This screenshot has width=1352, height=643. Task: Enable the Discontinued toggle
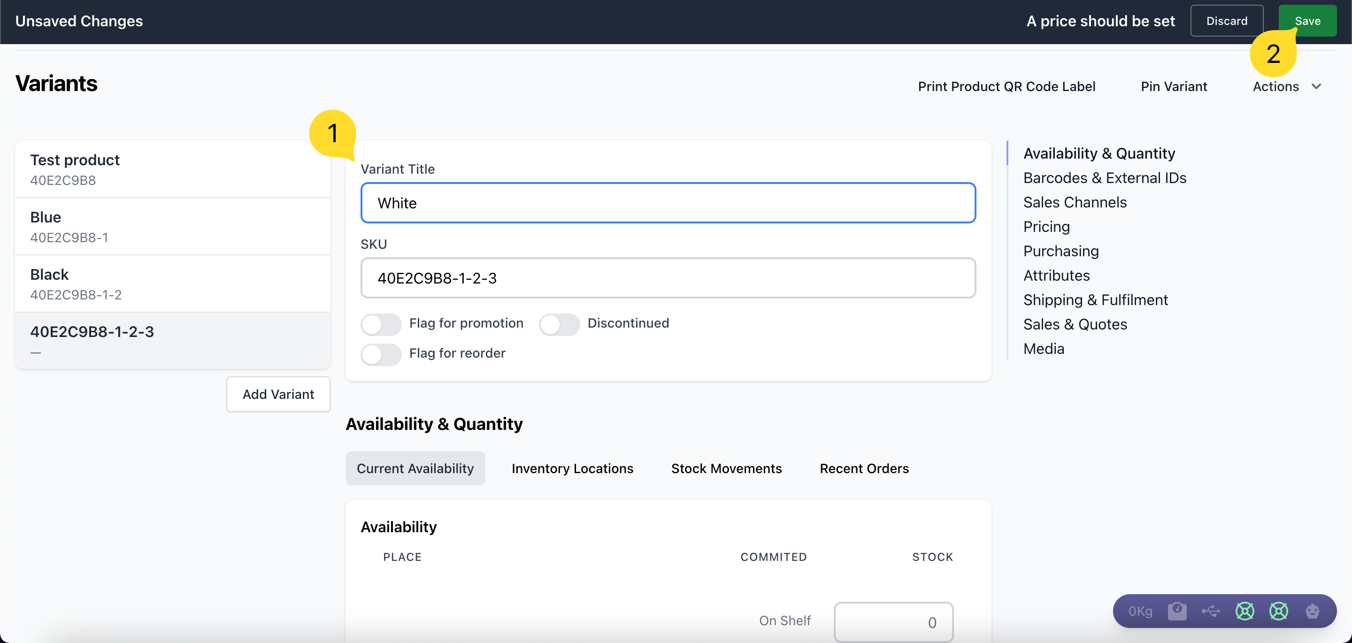[x=559, y=324]
